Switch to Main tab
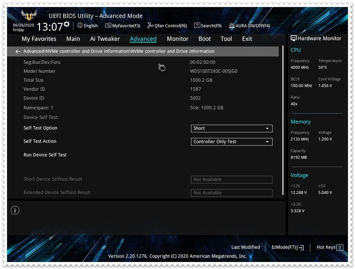Screen dimensions: 355x269 tap(73, 39)
